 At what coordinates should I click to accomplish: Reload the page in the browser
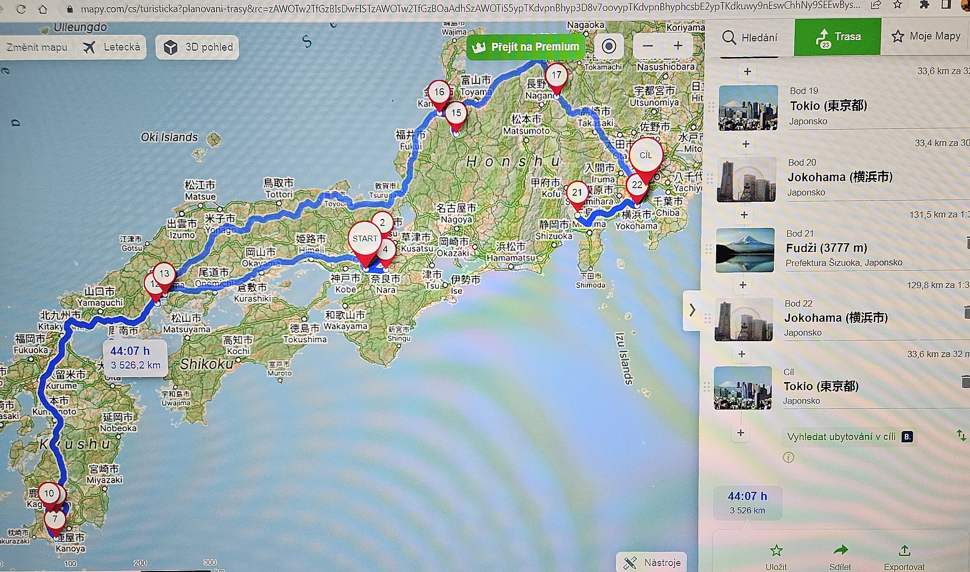click(x=21, y=9)
